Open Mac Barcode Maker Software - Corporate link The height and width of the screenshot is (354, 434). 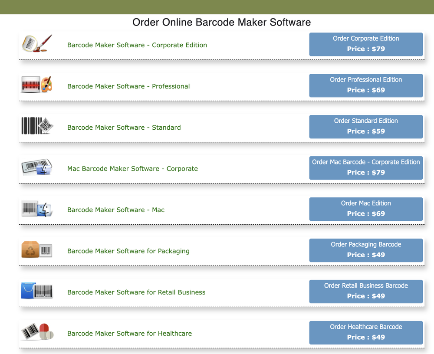pyautogui.click(x=132, y=168)
